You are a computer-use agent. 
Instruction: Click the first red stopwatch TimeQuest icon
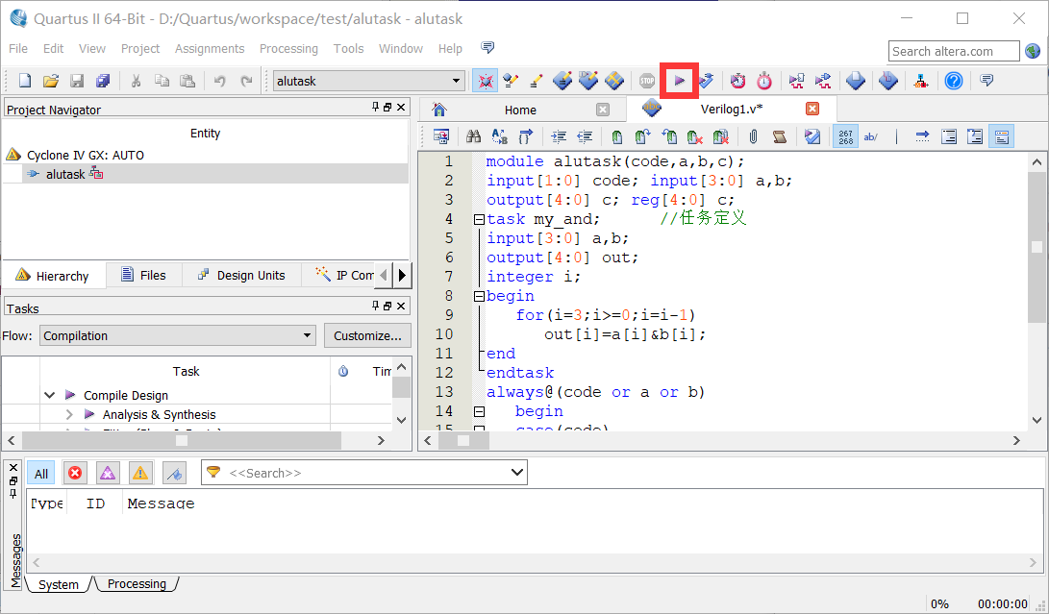click(737, 81)
